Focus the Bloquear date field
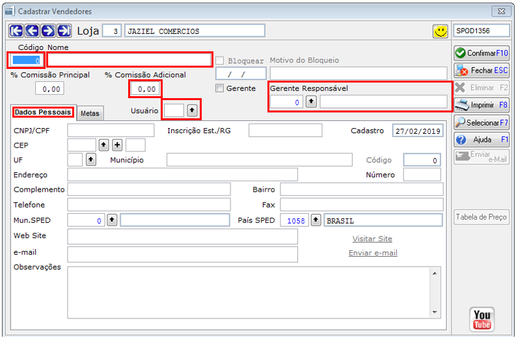This screenshot has height=338, width=516. [241, 73]
